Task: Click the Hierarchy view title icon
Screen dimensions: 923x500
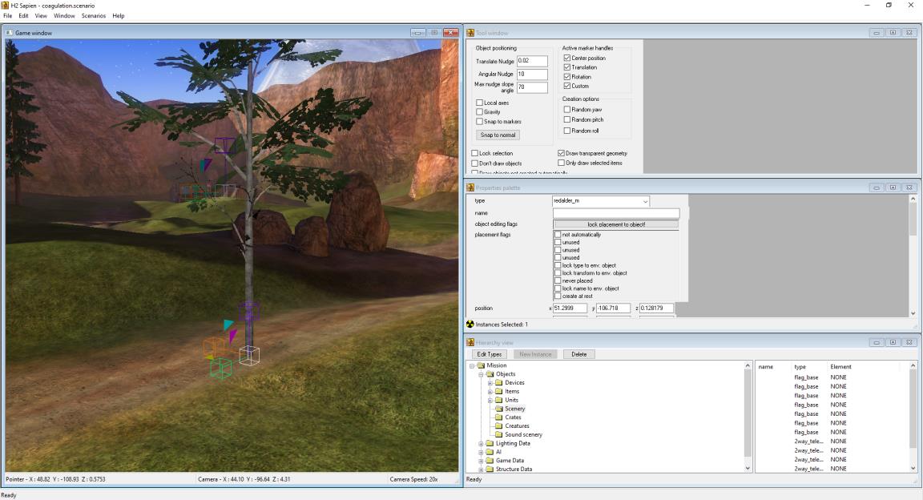Action: click(470, 343)
